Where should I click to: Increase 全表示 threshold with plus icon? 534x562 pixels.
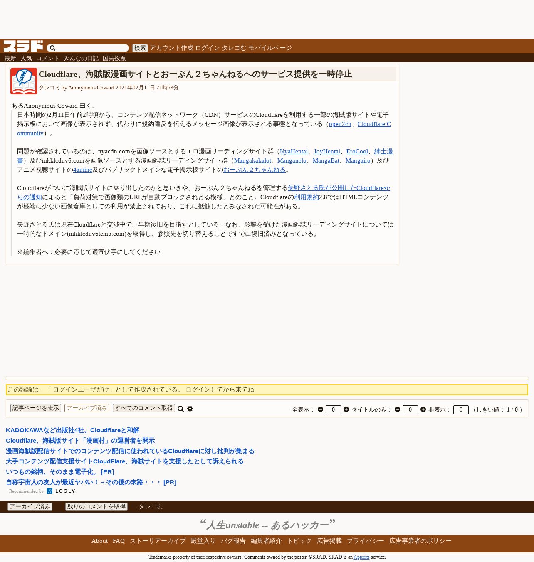click(x=346, y=409)
